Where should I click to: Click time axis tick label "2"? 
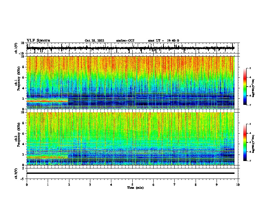click(69, 185)
